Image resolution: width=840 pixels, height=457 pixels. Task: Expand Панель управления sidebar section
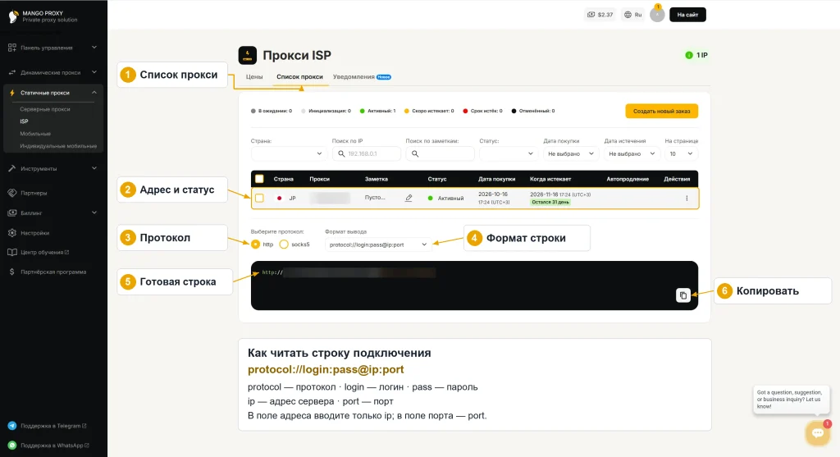[x=94, y=47]
